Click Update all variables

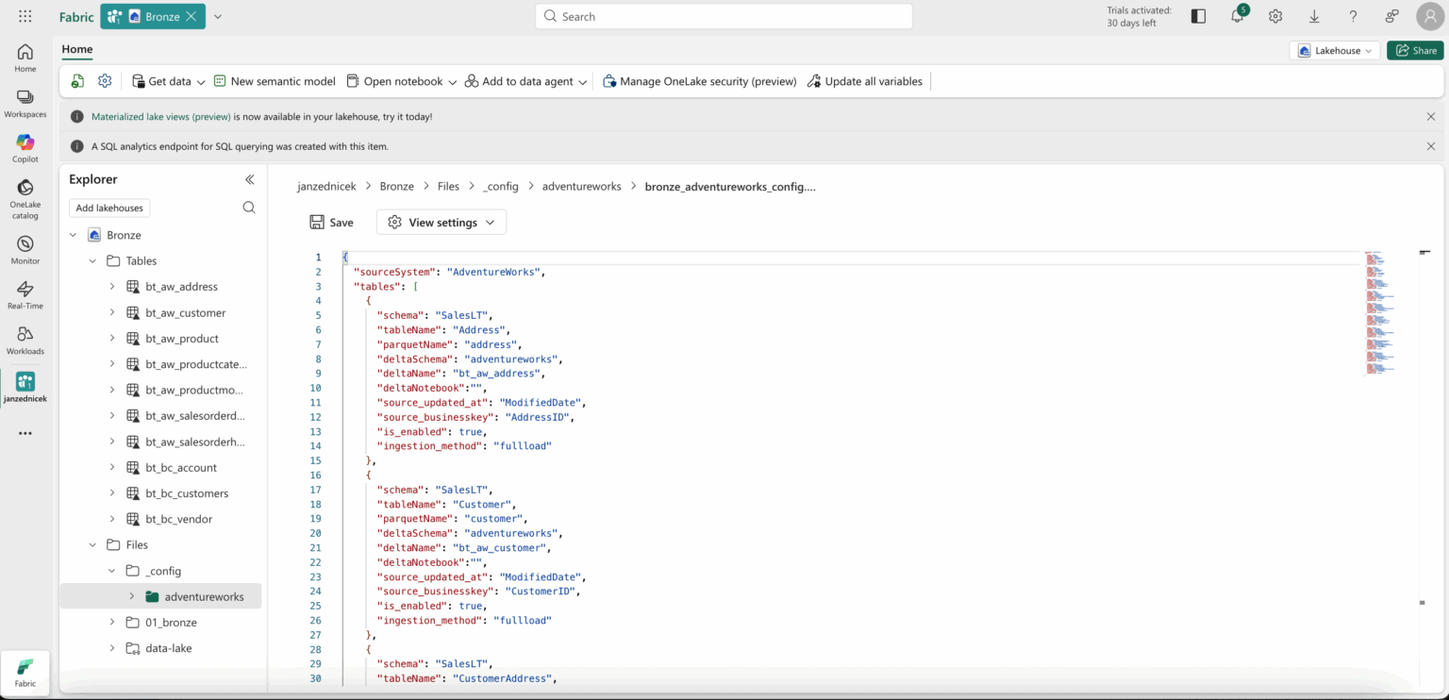(864, 81)
